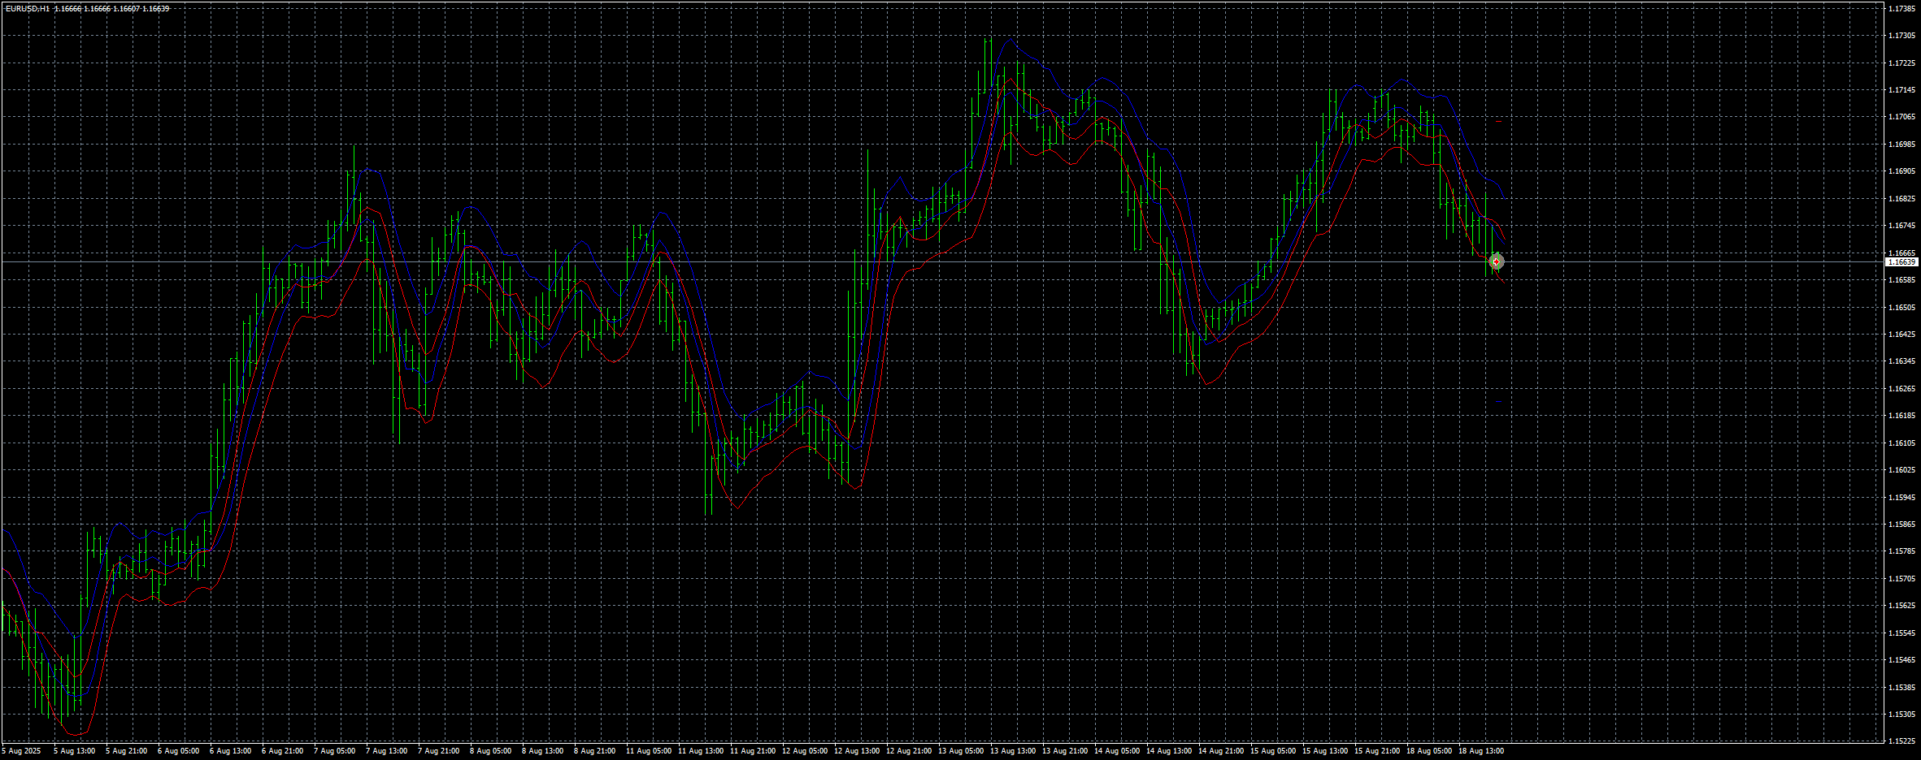Click the '6 Aug 13:00' time label

(x=230, y=751)
